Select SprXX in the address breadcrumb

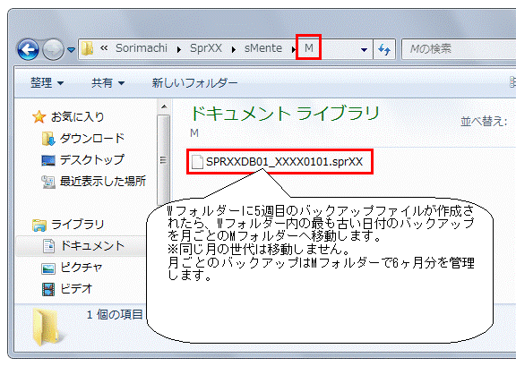point(206,48)
